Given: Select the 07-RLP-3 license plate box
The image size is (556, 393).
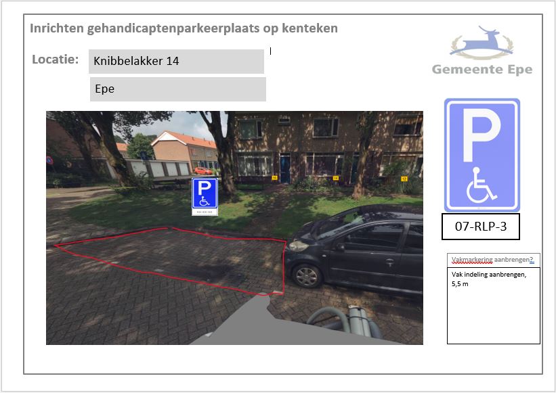Looking at the screenshot, I should coord(481,227).
